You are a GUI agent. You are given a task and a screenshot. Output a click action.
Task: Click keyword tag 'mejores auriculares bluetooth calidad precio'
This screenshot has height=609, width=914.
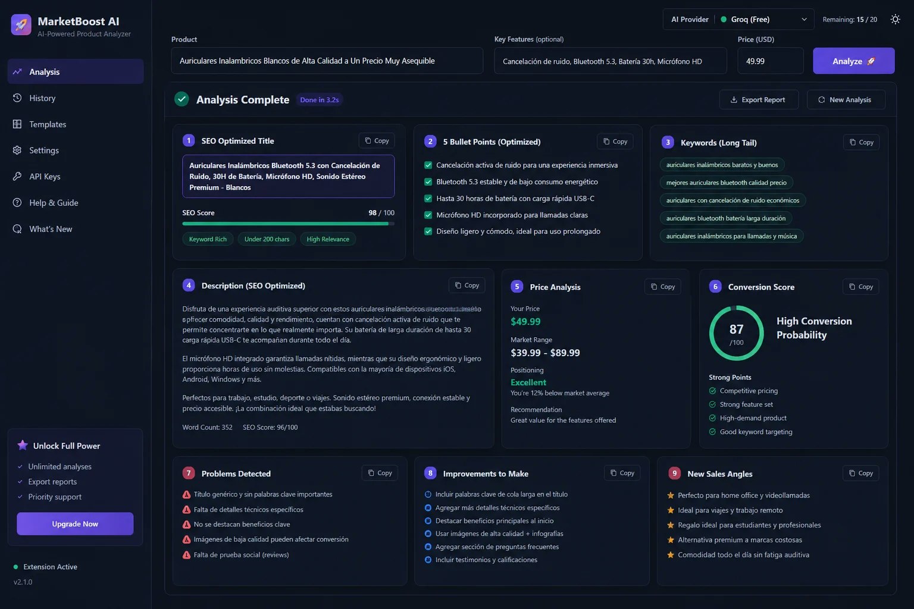(x=726, y=183)
